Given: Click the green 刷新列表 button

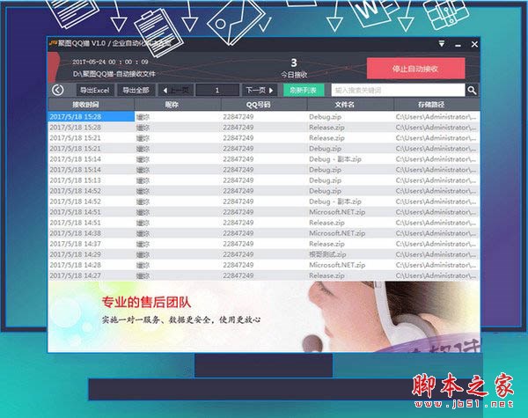Looking at the screenshot, I should [x=304, y=90].
